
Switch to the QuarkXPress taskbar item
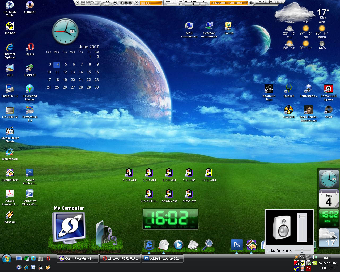point(78,258)
